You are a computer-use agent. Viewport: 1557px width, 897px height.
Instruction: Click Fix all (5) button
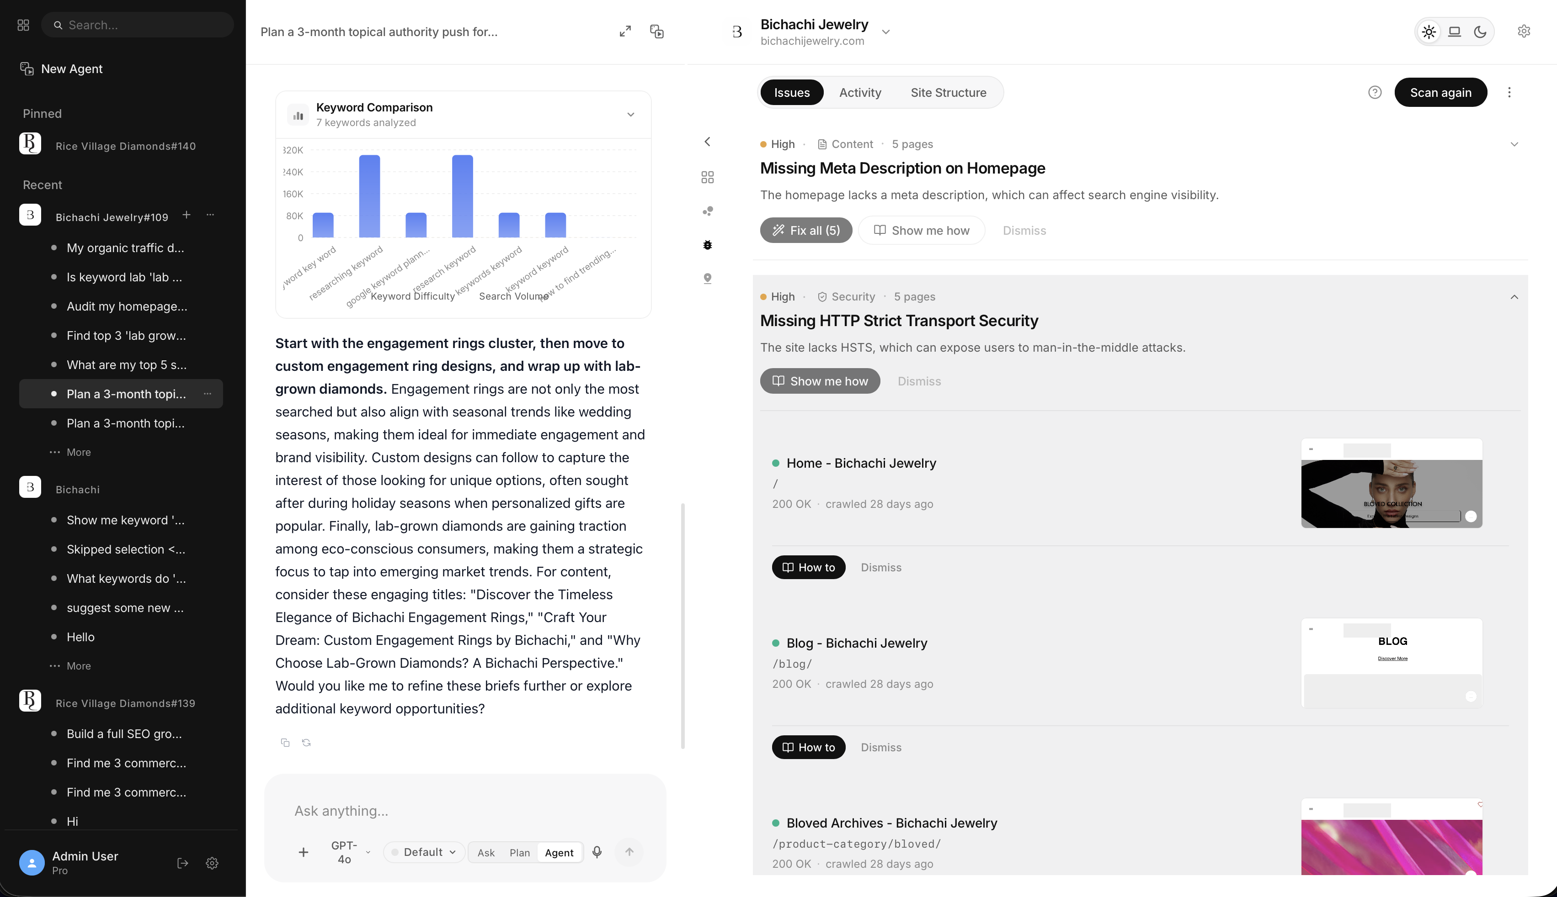[x=806, y=230]
